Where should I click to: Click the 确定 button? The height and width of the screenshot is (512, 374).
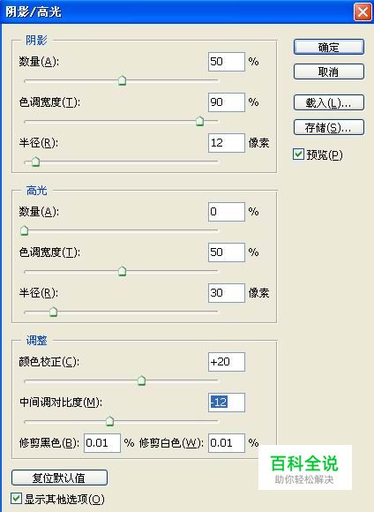tap(329, 48)
